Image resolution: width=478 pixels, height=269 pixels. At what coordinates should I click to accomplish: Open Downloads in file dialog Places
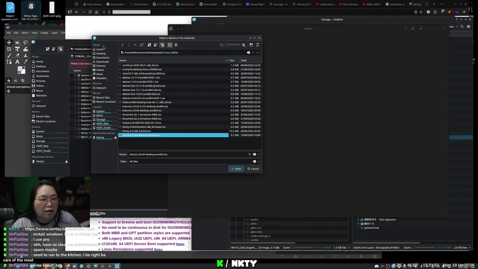click(102, 62)
